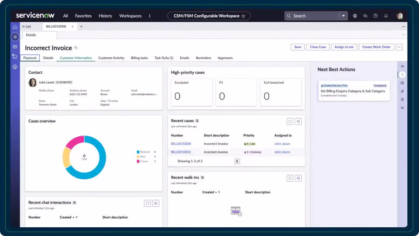The image size is (419, 236).
Task: Open Recent chat interactions settings gear
Action: point(156,203)
